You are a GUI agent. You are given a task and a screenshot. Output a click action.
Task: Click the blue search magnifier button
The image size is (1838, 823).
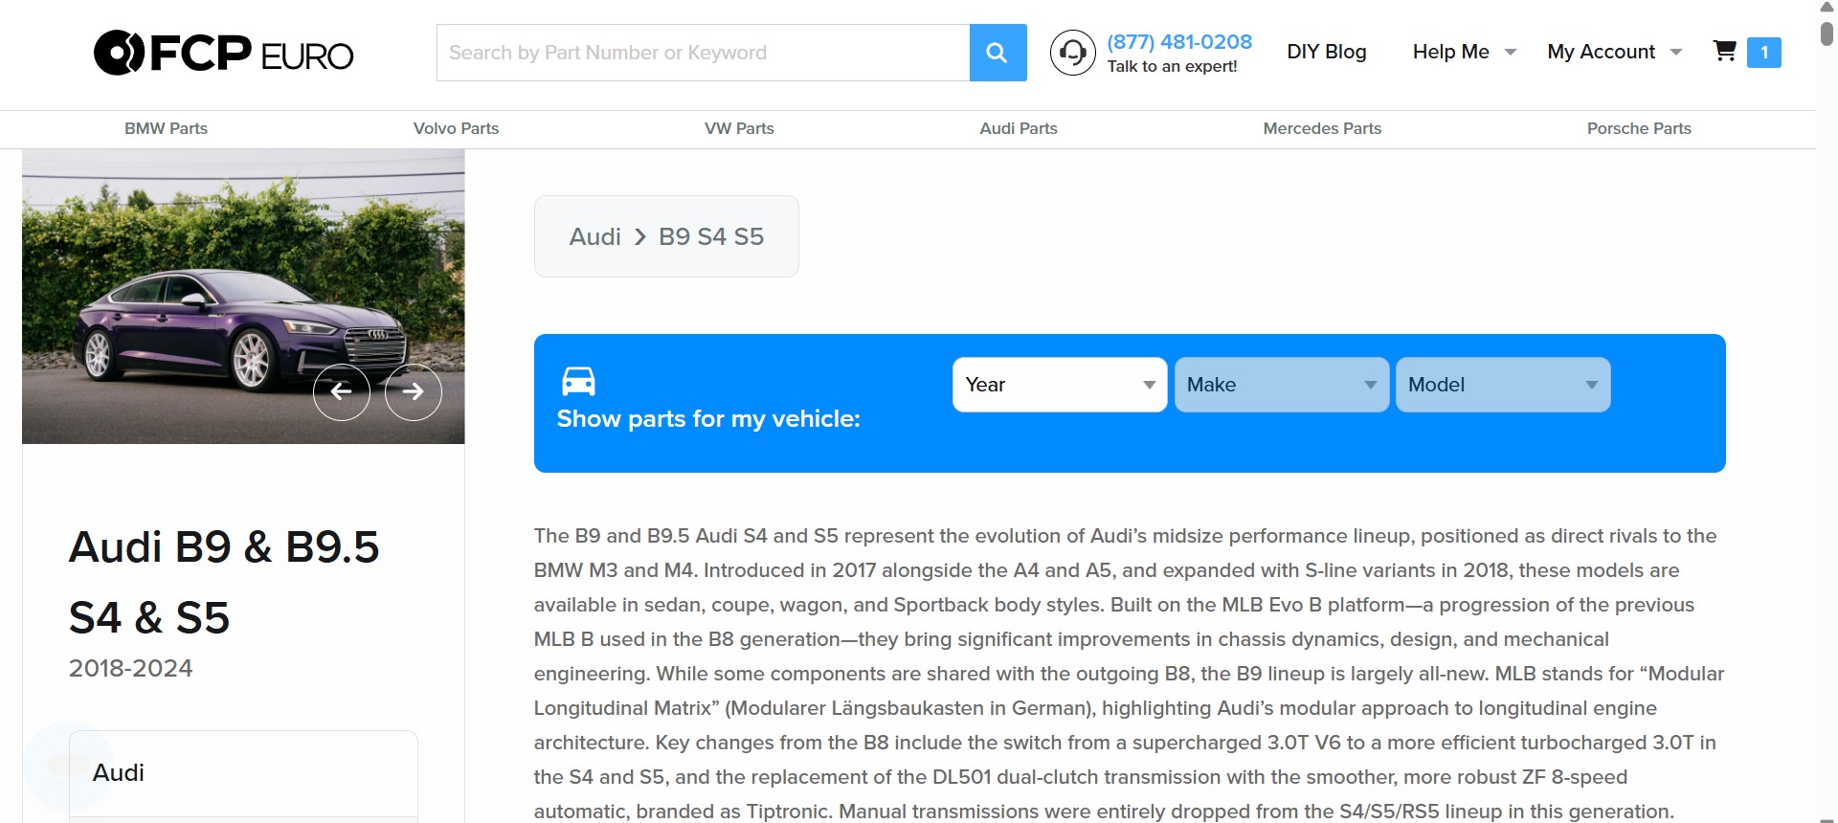point(997,53)
